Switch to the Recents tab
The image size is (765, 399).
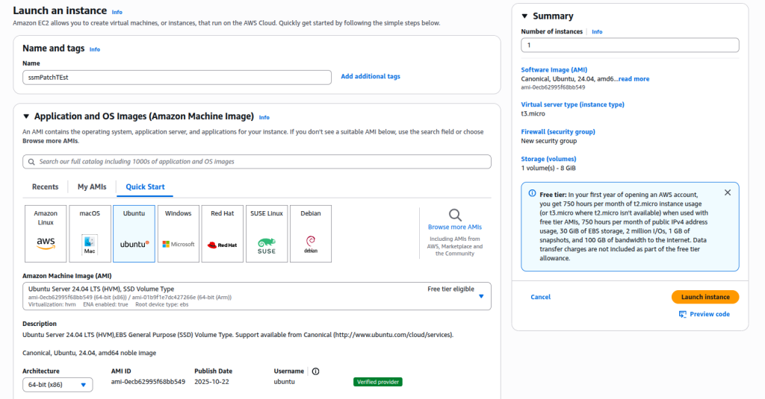coord(45,187)
